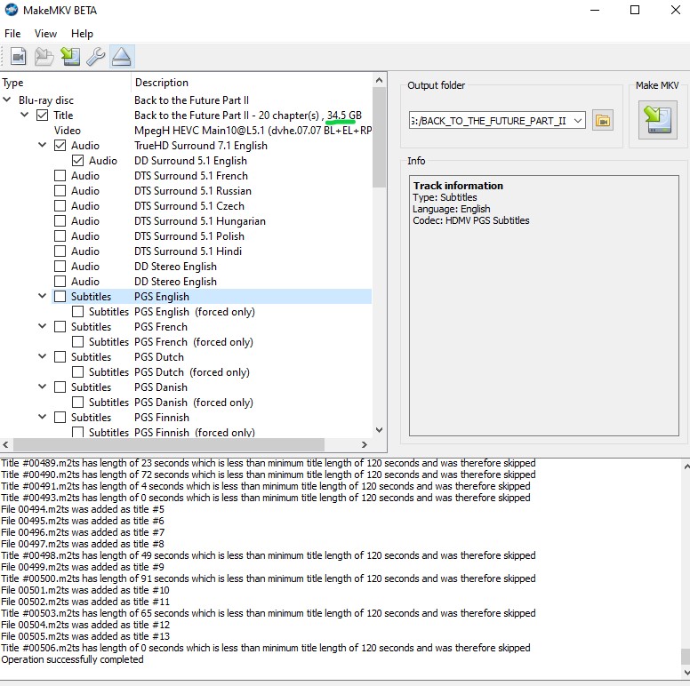Collapse the PGS Dutch subtitles node

coord(43,356)
